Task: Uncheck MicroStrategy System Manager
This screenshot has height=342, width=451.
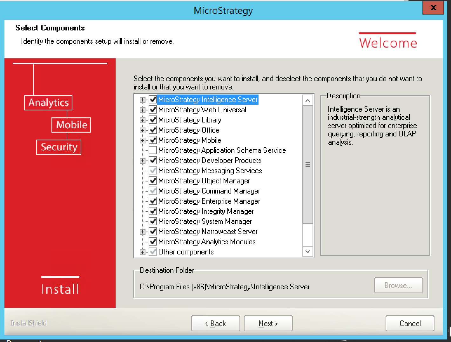Action: 153,221
